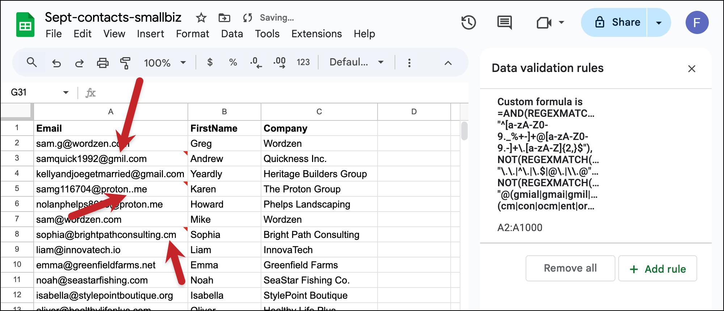Open the Google Sheets home icon

click(25, 25)
